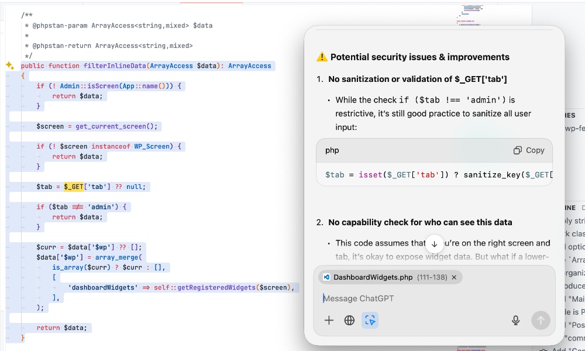
Task: Click "No sanitization or validation" list heading
Action: (418, 79)
